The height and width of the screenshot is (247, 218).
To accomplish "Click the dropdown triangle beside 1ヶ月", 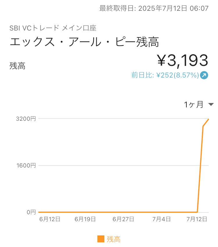I will [x=211, y=104].
